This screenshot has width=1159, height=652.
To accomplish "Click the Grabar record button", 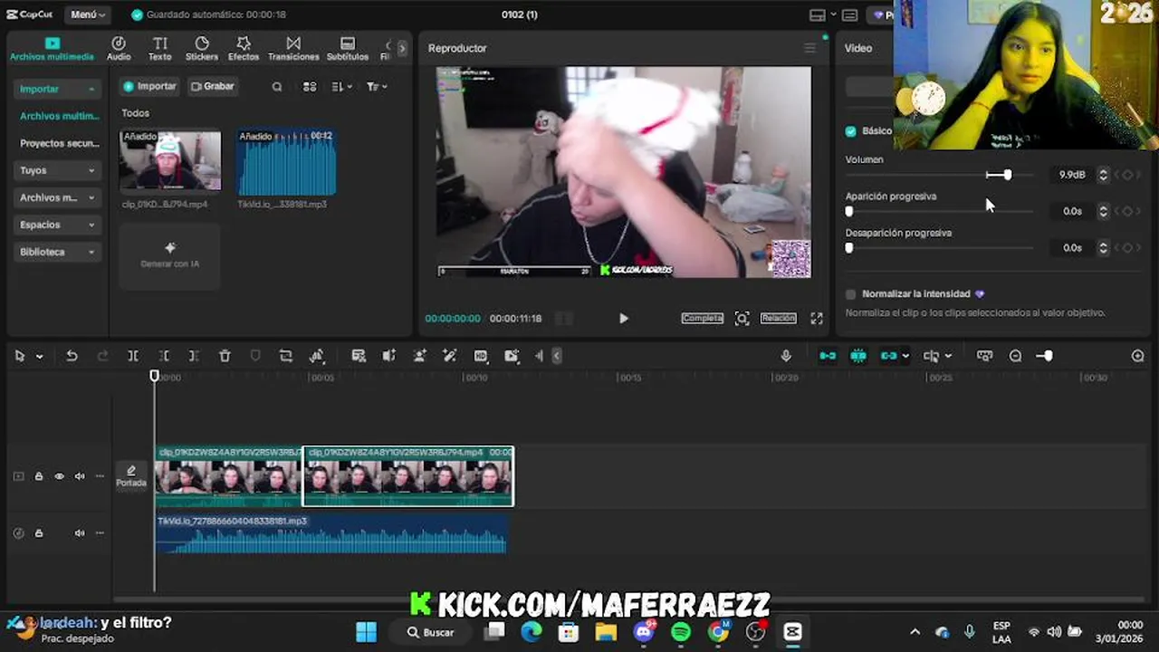I will point(213,86).
